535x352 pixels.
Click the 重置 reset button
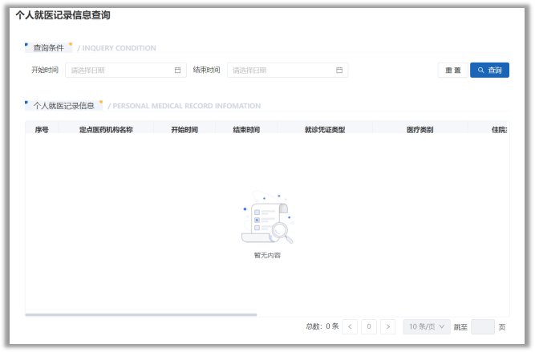tap(452, 71)
